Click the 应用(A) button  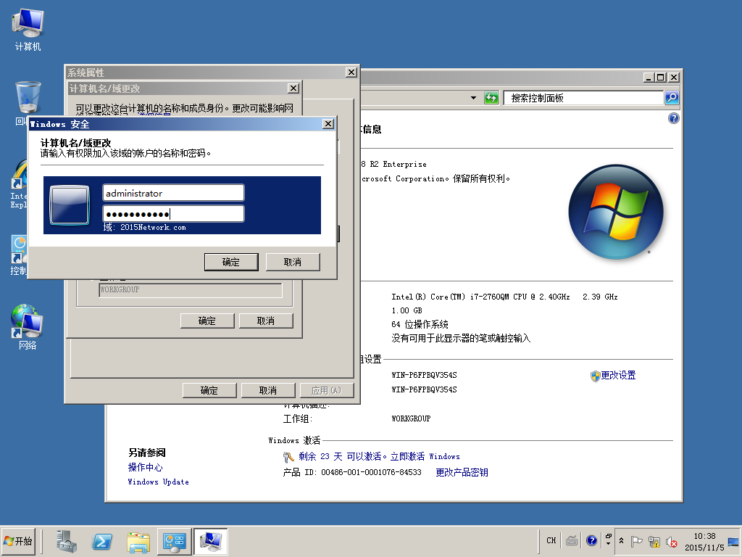[327, 390]
